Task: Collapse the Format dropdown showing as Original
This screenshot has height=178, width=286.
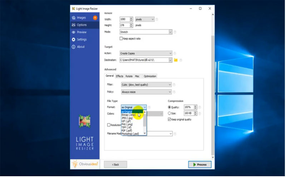Action: point(134,107)
